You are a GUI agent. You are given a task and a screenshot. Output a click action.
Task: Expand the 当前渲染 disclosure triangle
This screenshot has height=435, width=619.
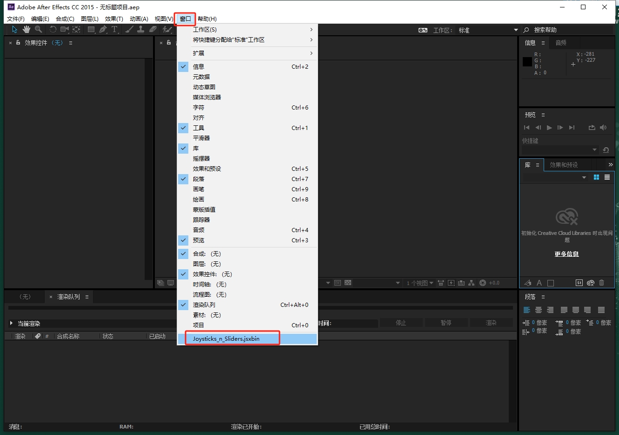pyautogui.click(x=11, y=323)
